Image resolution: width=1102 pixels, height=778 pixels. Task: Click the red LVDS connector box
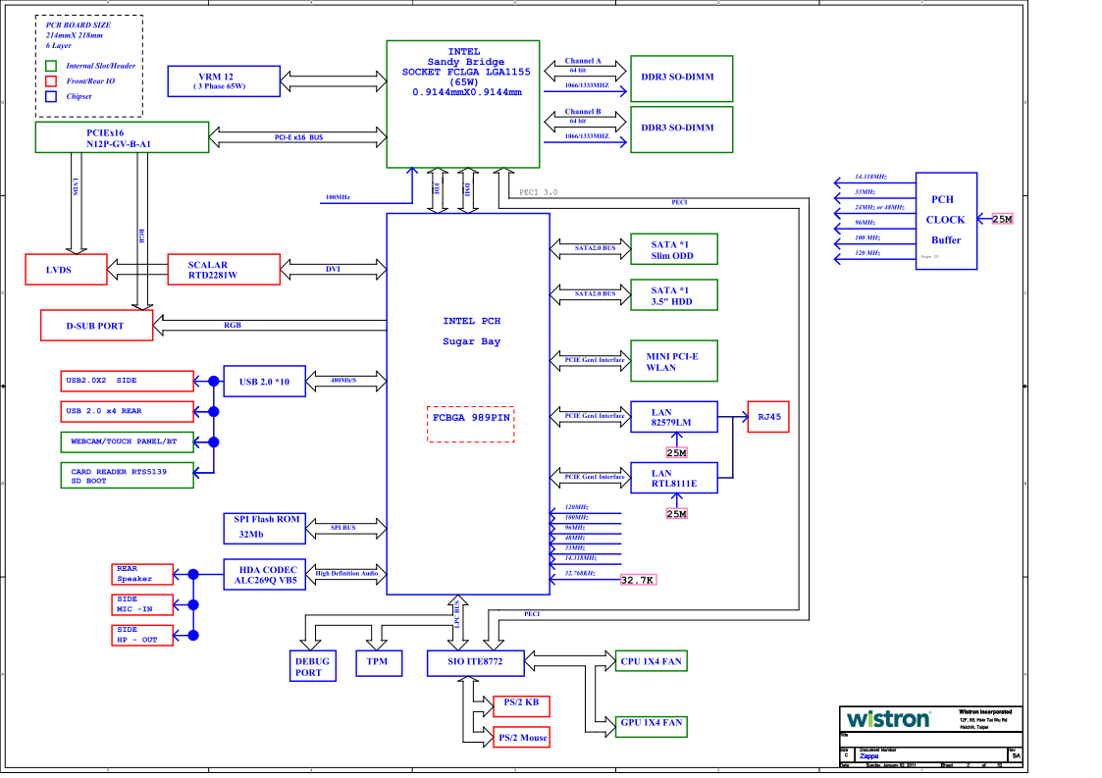tap(66, 269)
